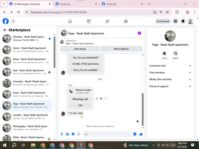199x149 pixels.
Task: Send a thumbs up like
Action: pos(141,134)
